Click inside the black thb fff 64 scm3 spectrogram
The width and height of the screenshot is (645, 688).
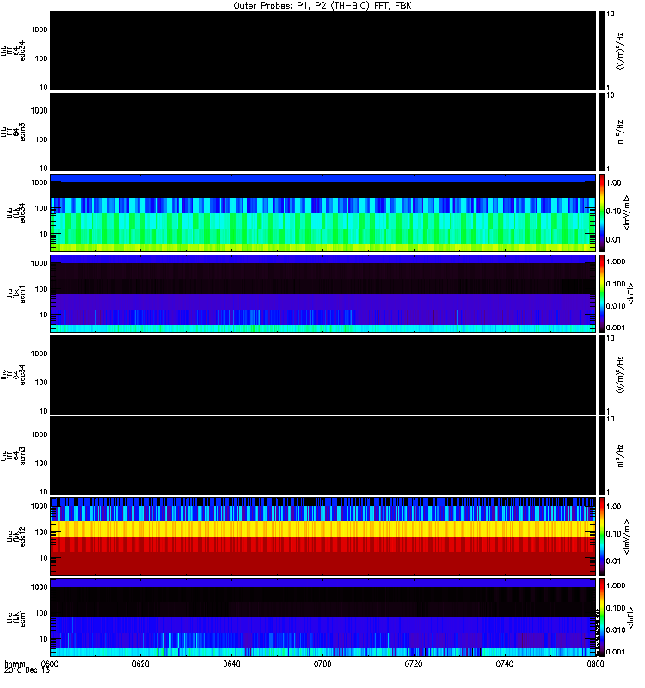click(x=322, y=132)
